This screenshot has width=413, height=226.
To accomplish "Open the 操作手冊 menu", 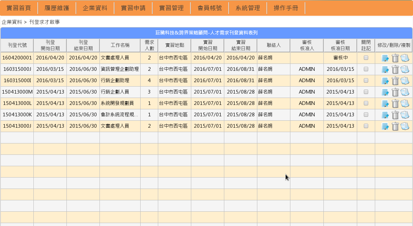I will (x=286, y=8).
